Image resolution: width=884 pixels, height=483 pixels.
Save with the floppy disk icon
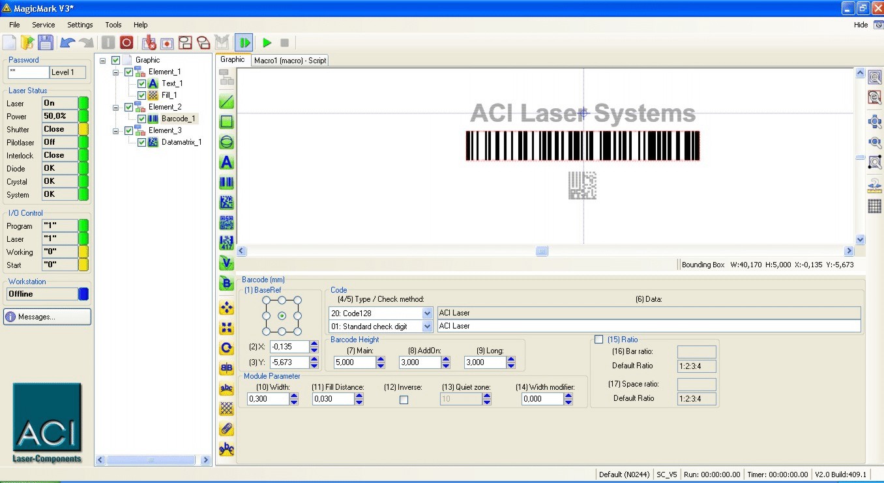pos(46,42)
